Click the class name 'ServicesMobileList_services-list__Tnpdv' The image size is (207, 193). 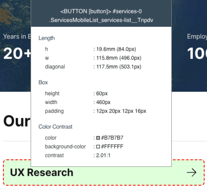tap(101, 20)
